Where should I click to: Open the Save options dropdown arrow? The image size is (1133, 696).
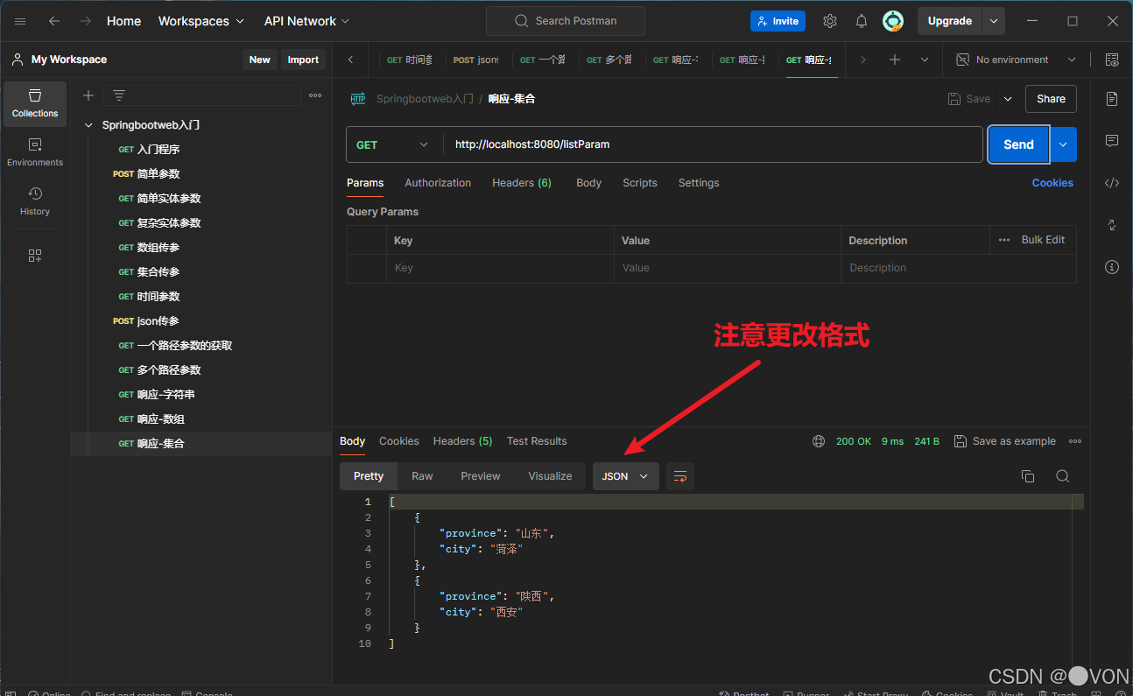1008,99
